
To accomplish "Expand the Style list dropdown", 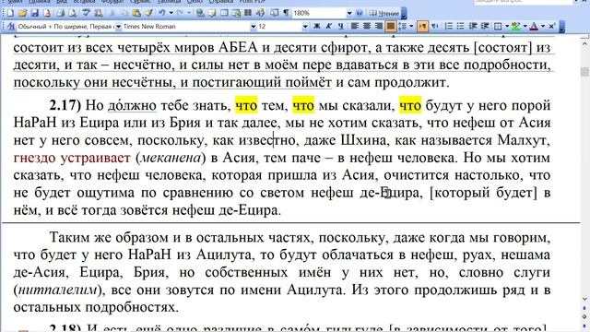I will click(118, 27).
